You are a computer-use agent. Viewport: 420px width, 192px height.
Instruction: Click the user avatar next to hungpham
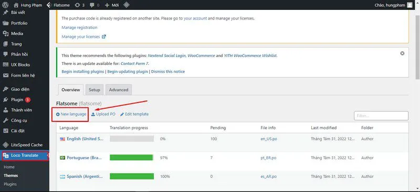[409, 5]
